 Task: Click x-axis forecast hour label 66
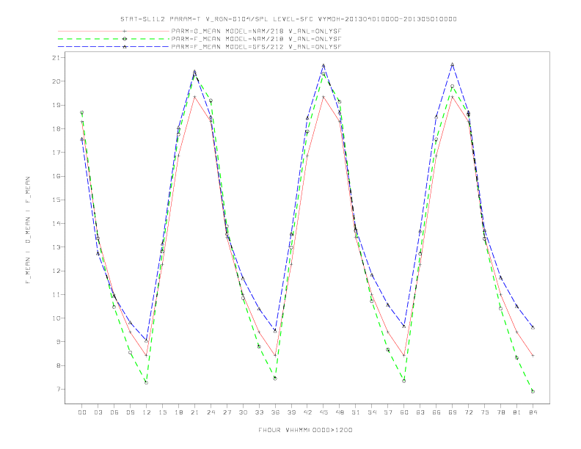point(436,412)
